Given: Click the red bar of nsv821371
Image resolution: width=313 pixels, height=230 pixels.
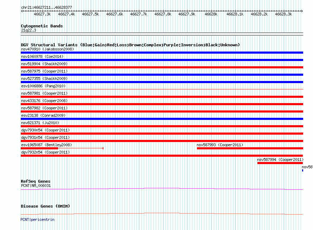Looking at the screenshot, I should (x=162, y=126).
